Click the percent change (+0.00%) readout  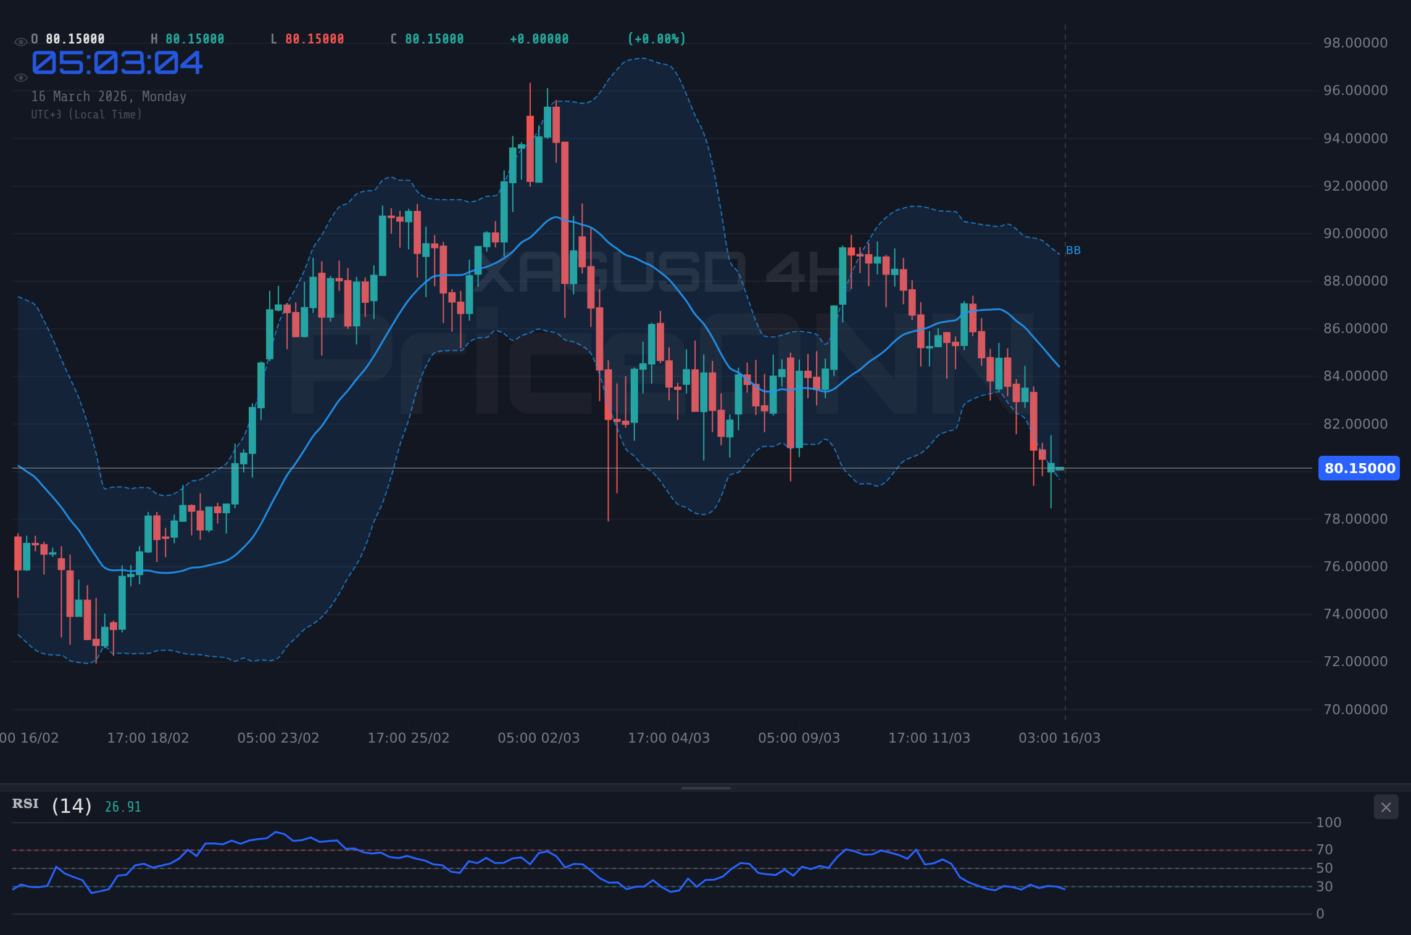656,38
